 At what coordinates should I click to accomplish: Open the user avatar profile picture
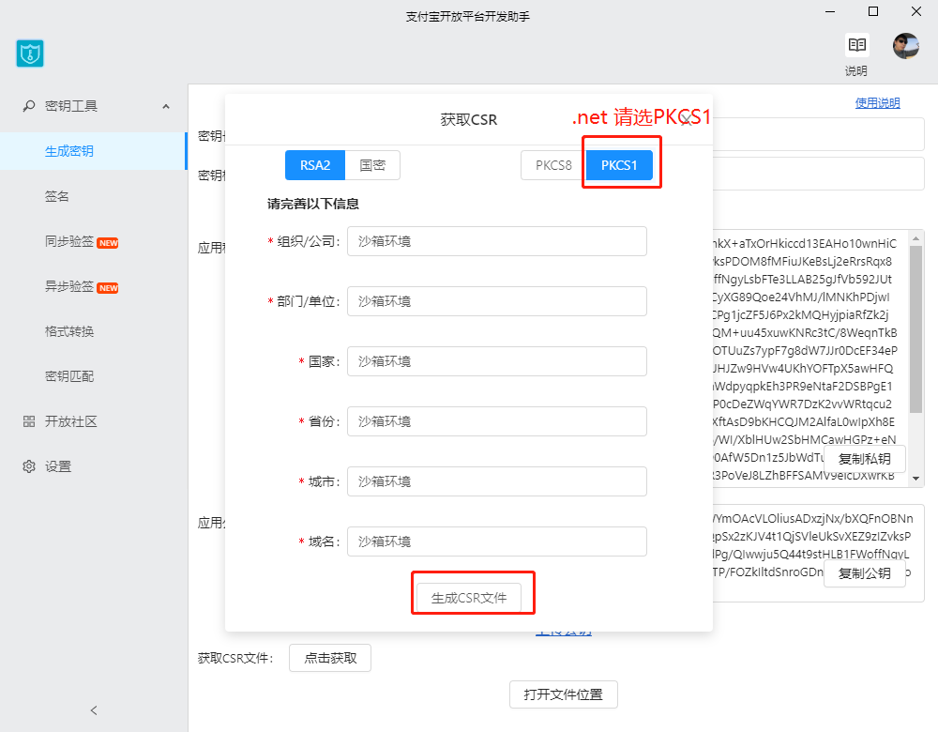(906, 46)
